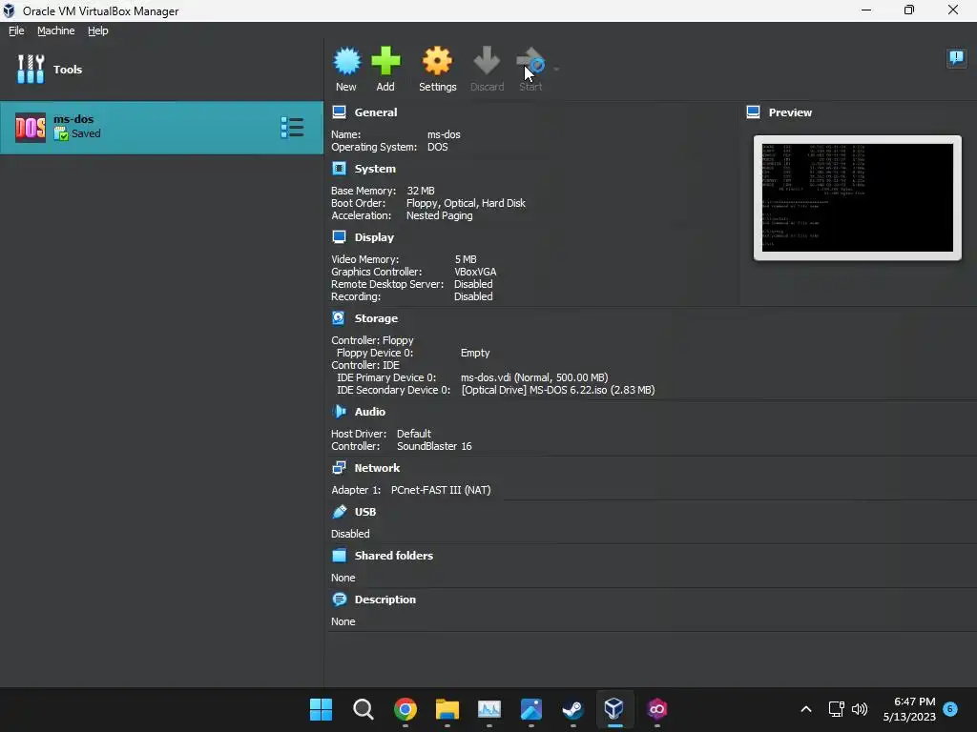Click the New virtual machine icon
The image size is (977, 732).
(346, 61)
